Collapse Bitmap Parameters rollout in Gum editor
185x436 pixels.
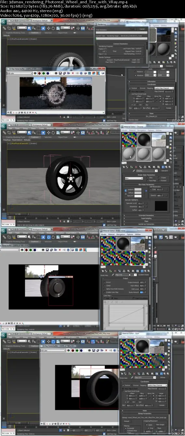pyautogui.click(x=145, y=413)
